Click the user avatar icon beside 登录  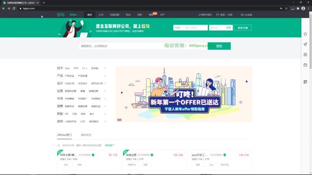pyautogui.click(x=218, y=15)
